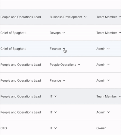Open Finance dropdown in People and Operations Lead row
The image size is (121, 135).
(x=57, y=80)
